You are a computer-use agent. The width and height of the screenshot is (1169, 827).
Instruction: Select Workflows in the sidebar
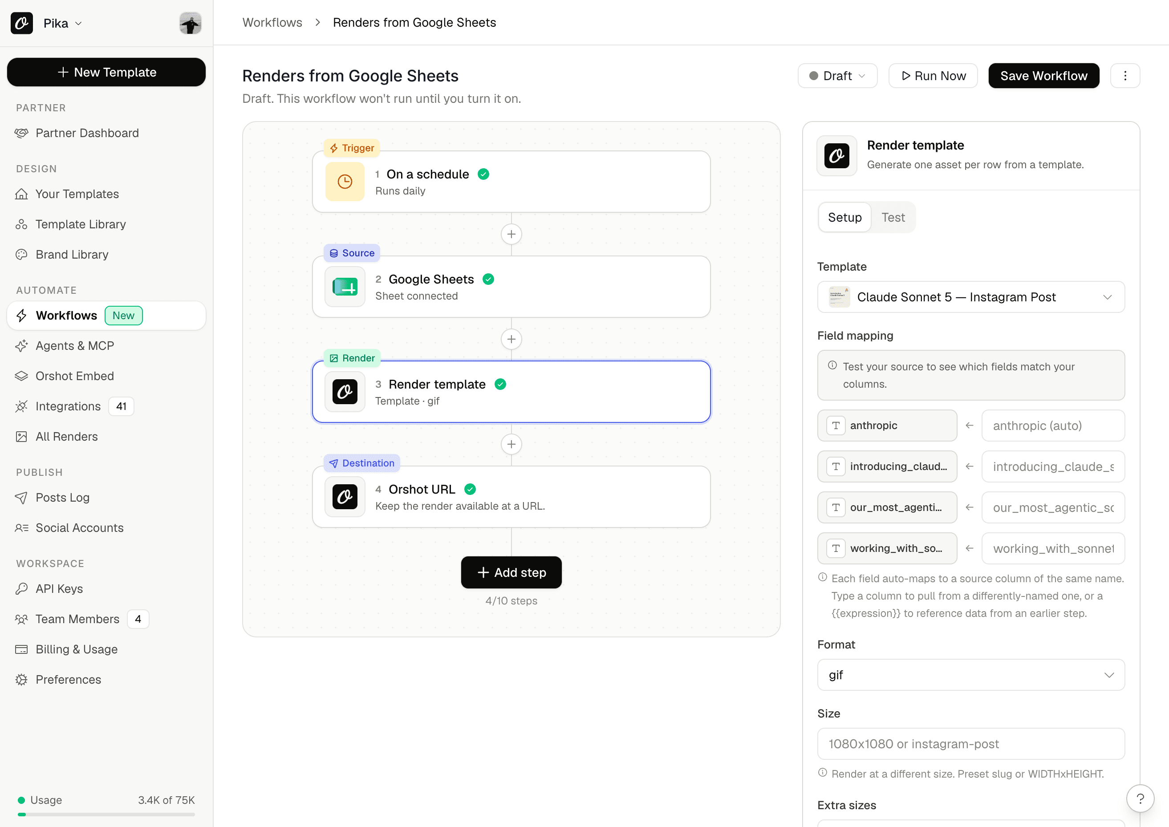[106, 316]
